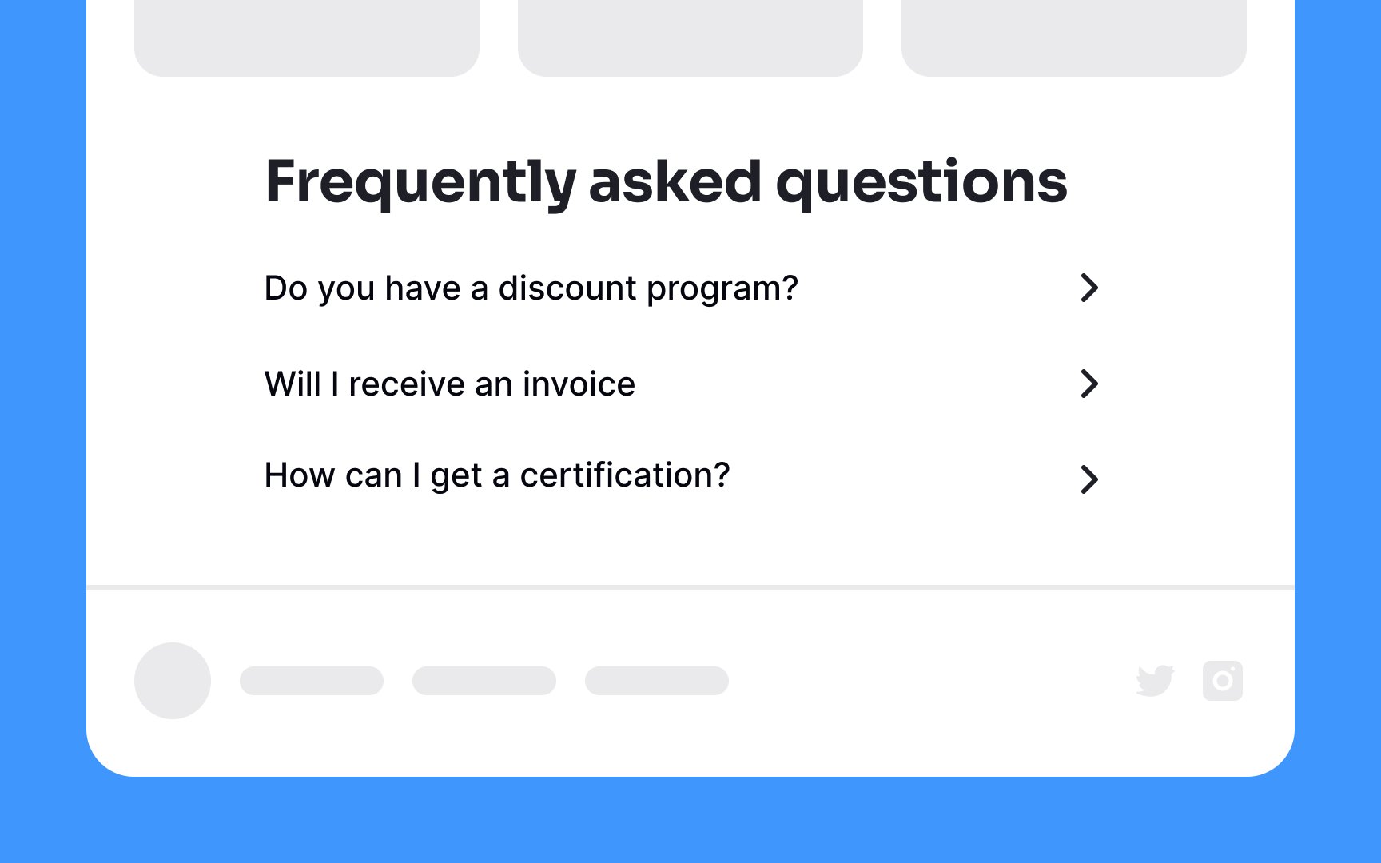Viewport: 1381px width, 863px height.
Task: Click the Frequently asked questions heading
Action: pos(667,183)
